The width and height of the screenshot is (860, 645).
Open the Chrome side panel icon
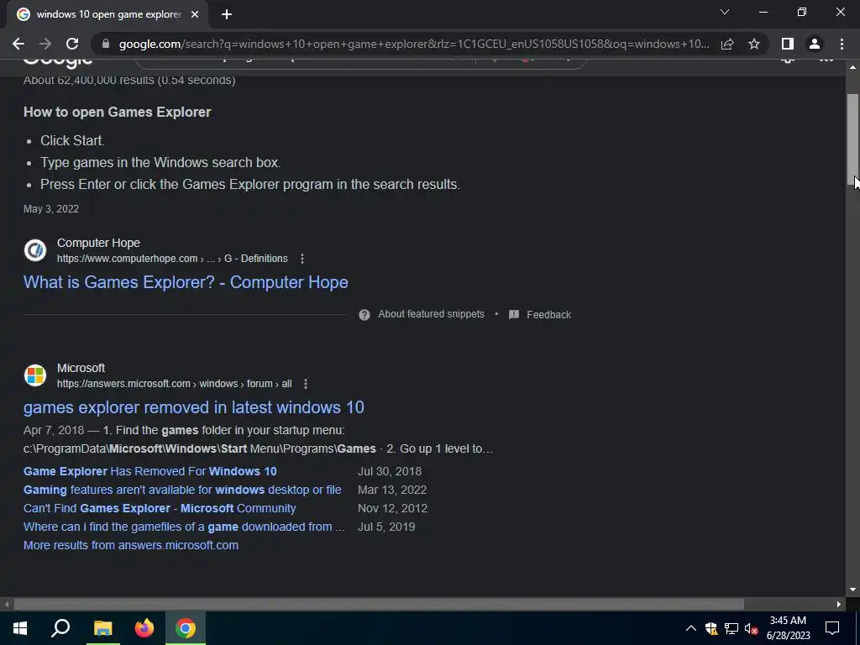click(x=788, y=44)
